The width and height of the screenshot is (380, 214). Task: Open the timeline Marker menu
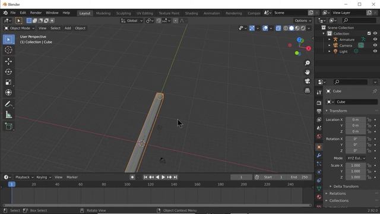click(72, 177)
